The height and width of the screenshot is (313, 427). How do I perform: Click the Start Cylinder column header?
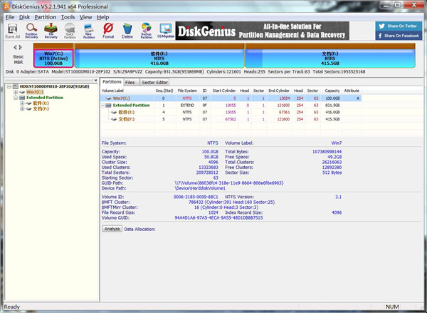tap(223, 91)
